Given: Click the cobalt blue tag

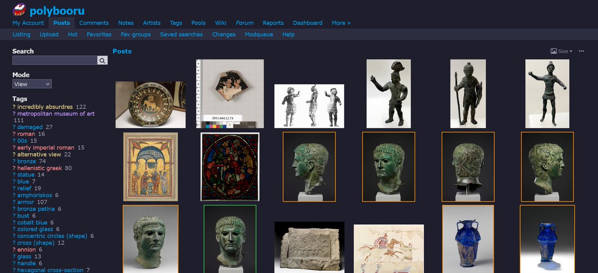Looking at the screenshot, I should pos(32,223).
